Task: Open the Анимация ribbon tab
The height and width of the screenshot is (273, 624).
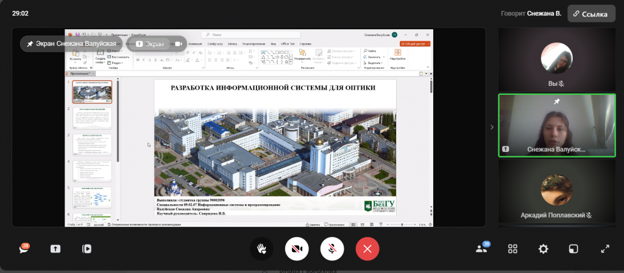Action: coord(195,44)
